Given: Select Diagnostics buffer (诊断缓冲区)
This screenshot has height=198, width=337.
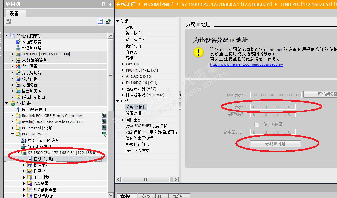Looking at the screenshot, I should tap(136, 40).
